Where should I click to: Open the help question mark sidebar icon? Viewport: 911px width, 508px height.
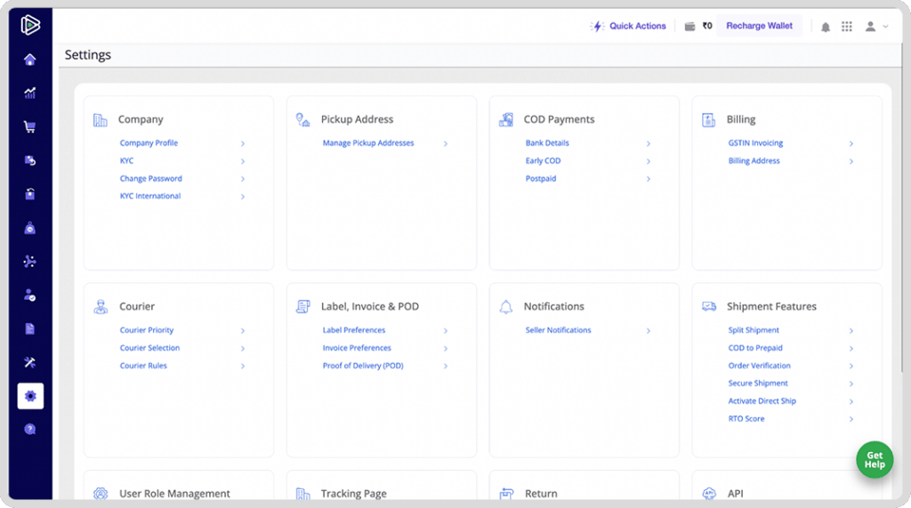(x=29, y=429)
